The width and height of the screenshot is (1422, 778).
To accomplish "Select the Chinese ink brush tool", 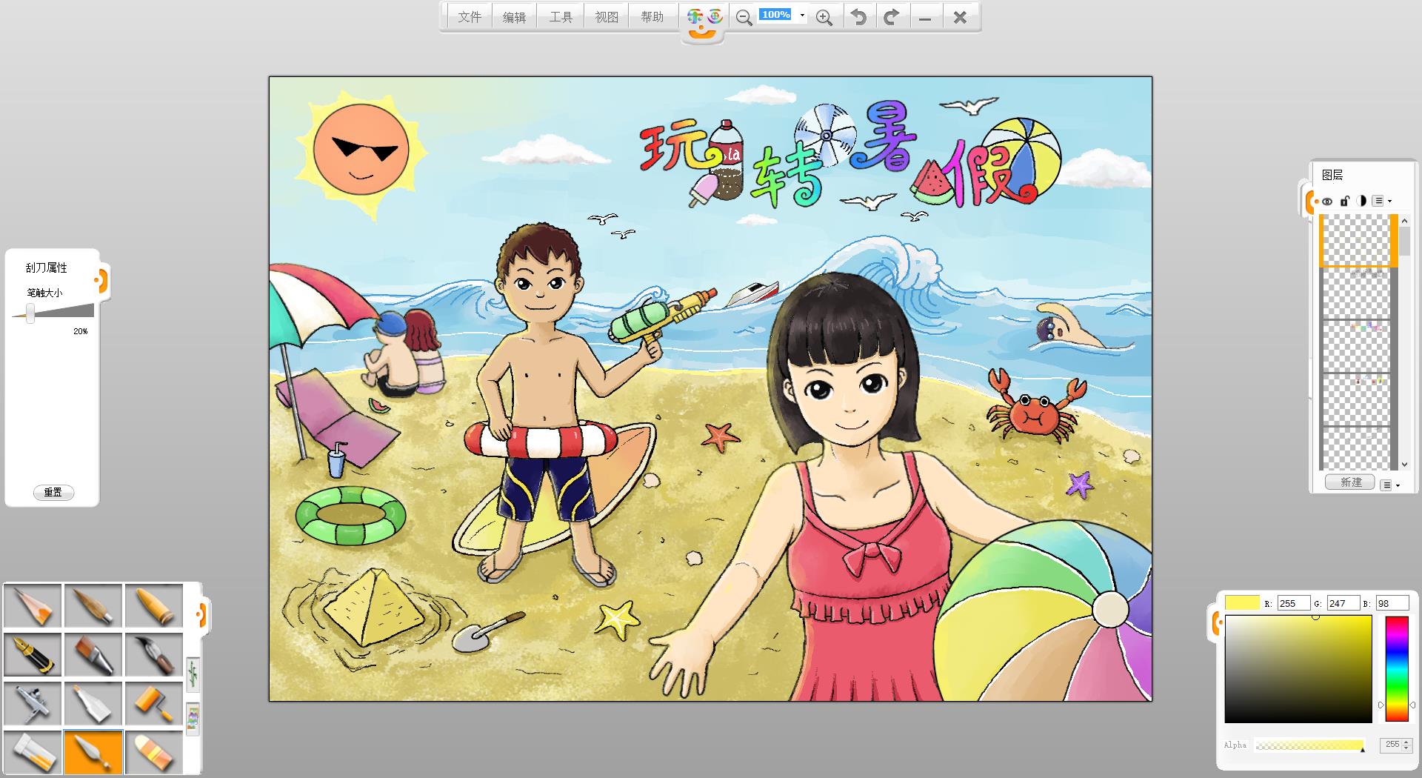I will pos(154,654).
